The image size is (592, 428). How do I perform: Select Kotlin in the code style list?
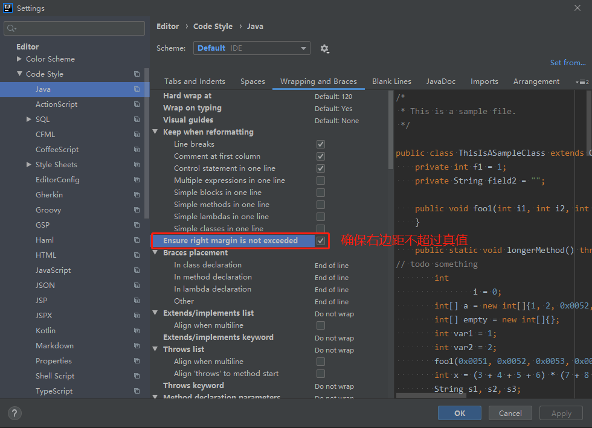45,331
